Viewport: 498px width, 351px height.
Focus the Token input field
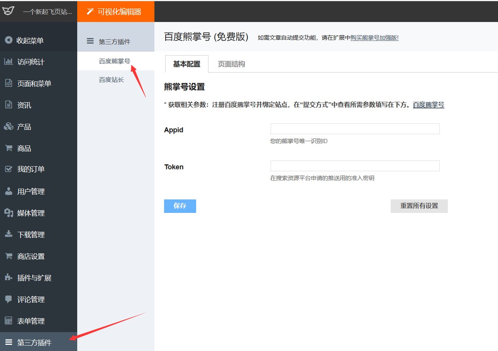(355, 166)
